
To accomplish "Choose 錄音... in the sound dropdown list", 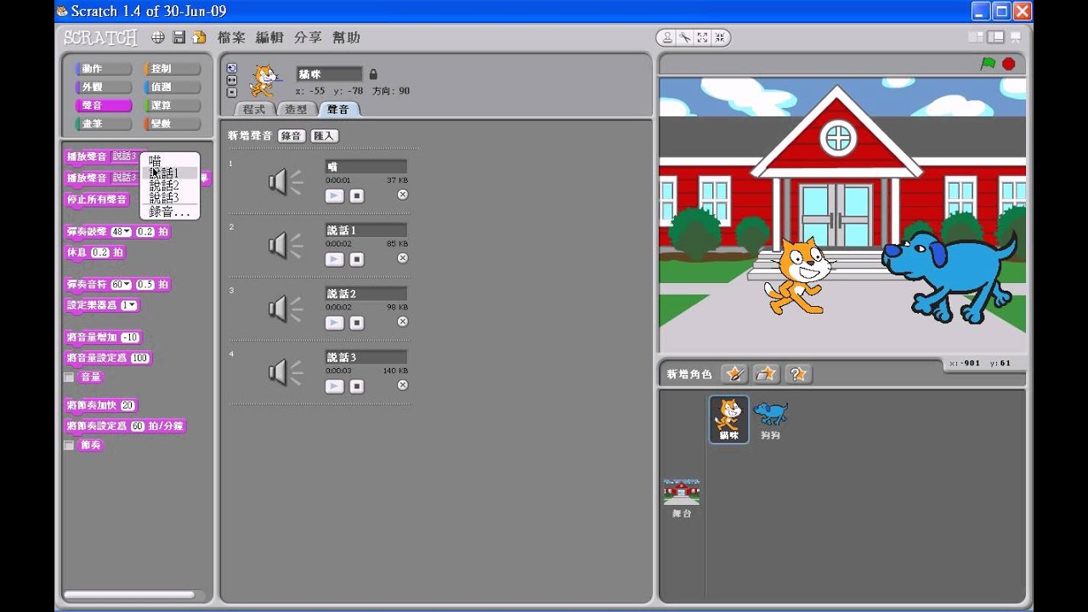I will (169, 212).
